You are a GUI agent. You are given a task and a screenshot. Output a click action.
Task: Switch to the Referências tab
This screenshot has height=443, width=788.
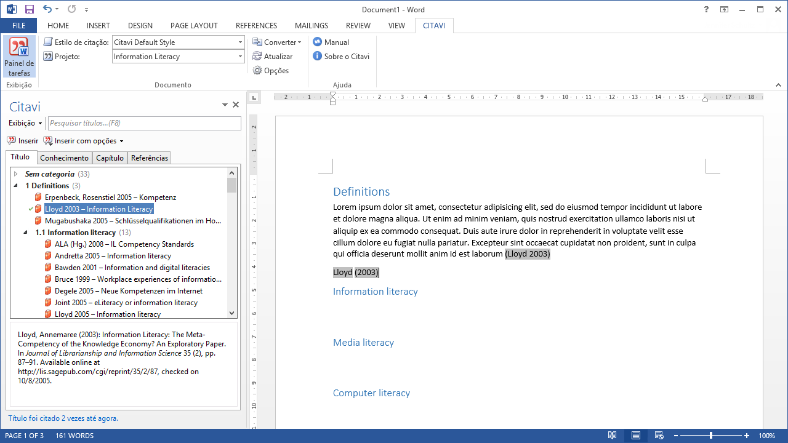[x=150, y=158]
